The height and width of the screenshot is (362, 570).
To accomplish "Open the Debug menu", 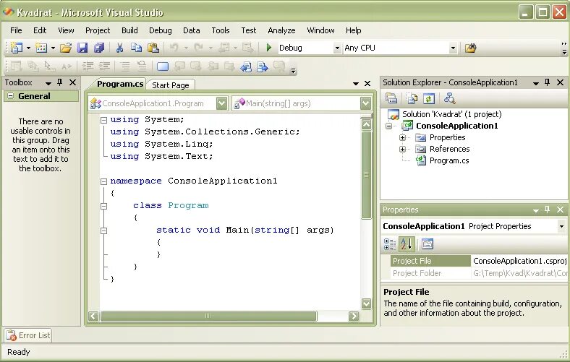I will pyautogui.click(x=161, y=30).
